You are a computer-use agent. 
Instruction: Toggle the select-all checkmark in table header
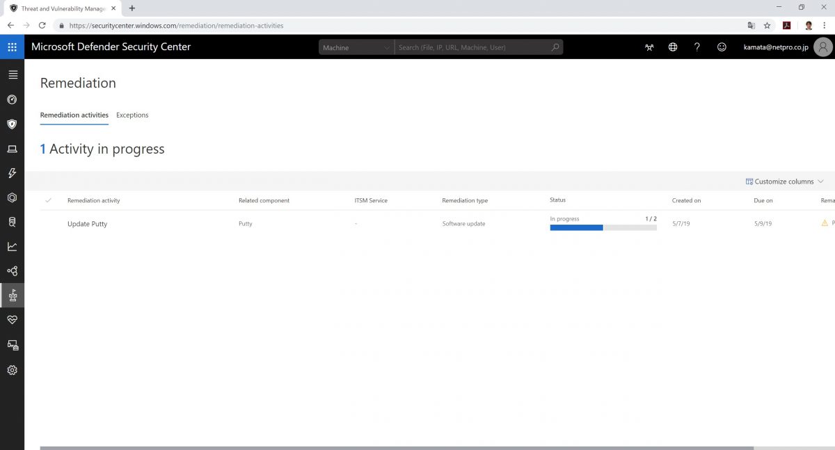48,200
